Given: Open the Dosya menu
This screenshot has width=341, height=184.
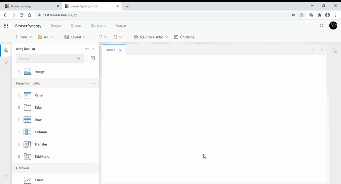Looking at the screenshot, I should [56, 26].
